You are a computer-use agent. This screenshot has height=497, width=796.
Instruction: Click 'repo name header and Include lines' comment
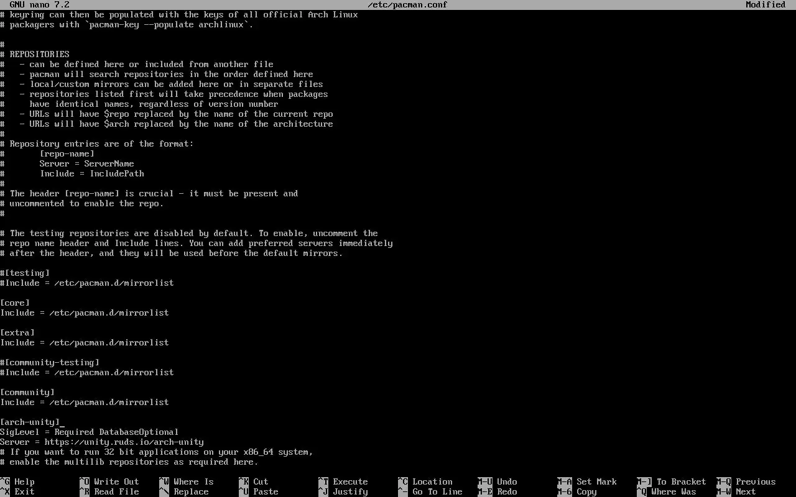[x=197, y=243]
